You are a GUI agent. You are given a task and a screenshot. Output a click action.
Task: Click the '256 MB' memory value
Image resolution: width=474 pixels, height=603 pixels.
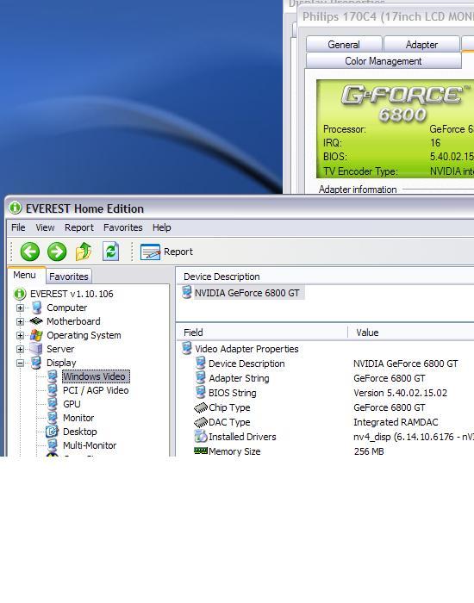(369, 451)
